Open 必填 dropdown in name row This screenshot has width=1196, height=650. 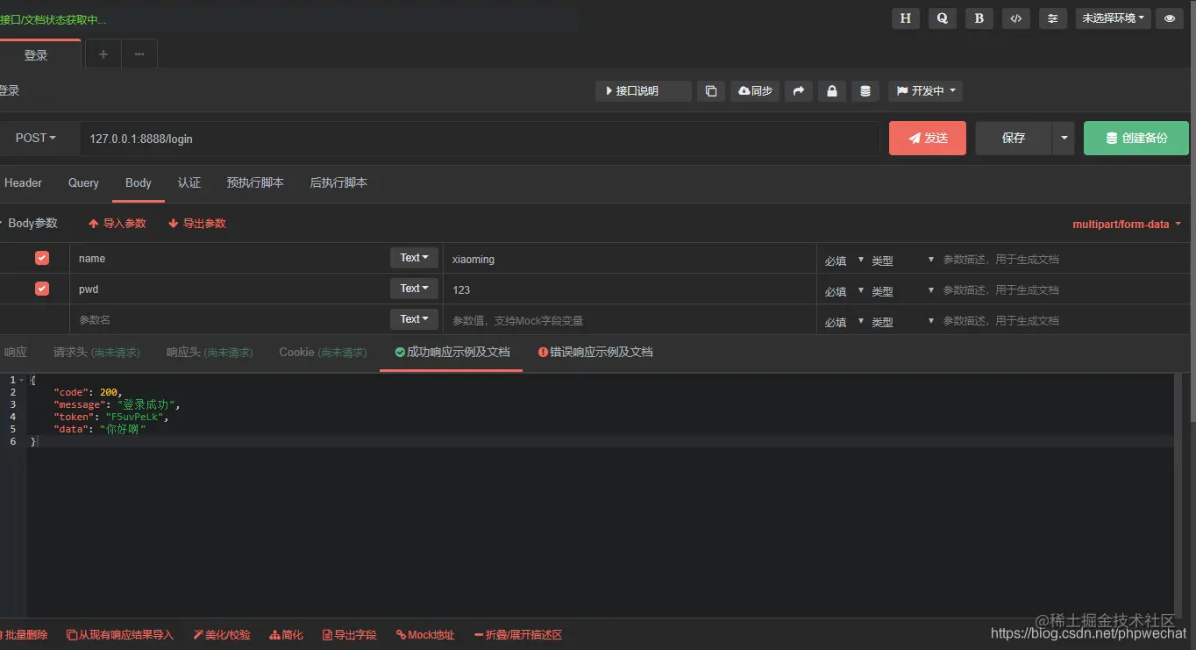[844, 261]
